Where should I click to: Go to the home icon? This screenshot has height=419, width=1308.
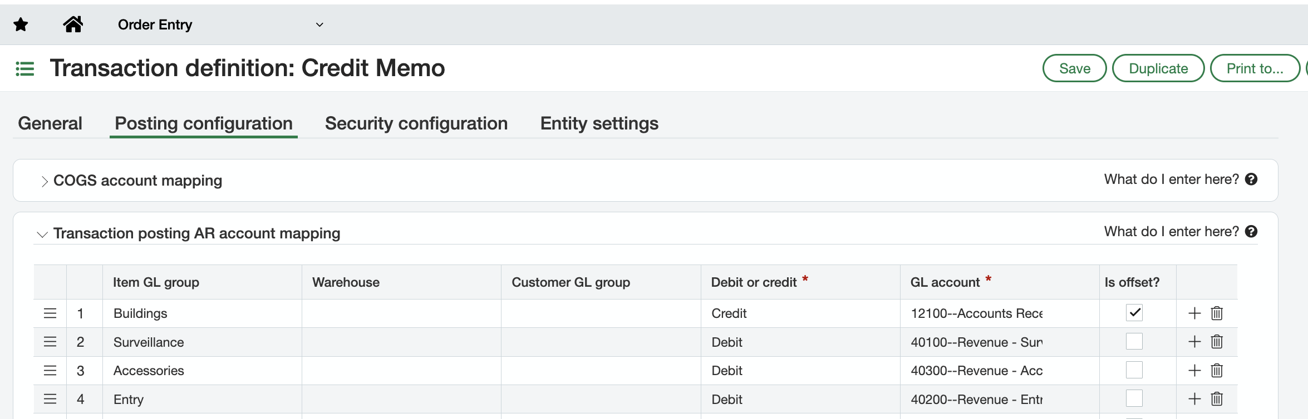click(x=73, y=24)
